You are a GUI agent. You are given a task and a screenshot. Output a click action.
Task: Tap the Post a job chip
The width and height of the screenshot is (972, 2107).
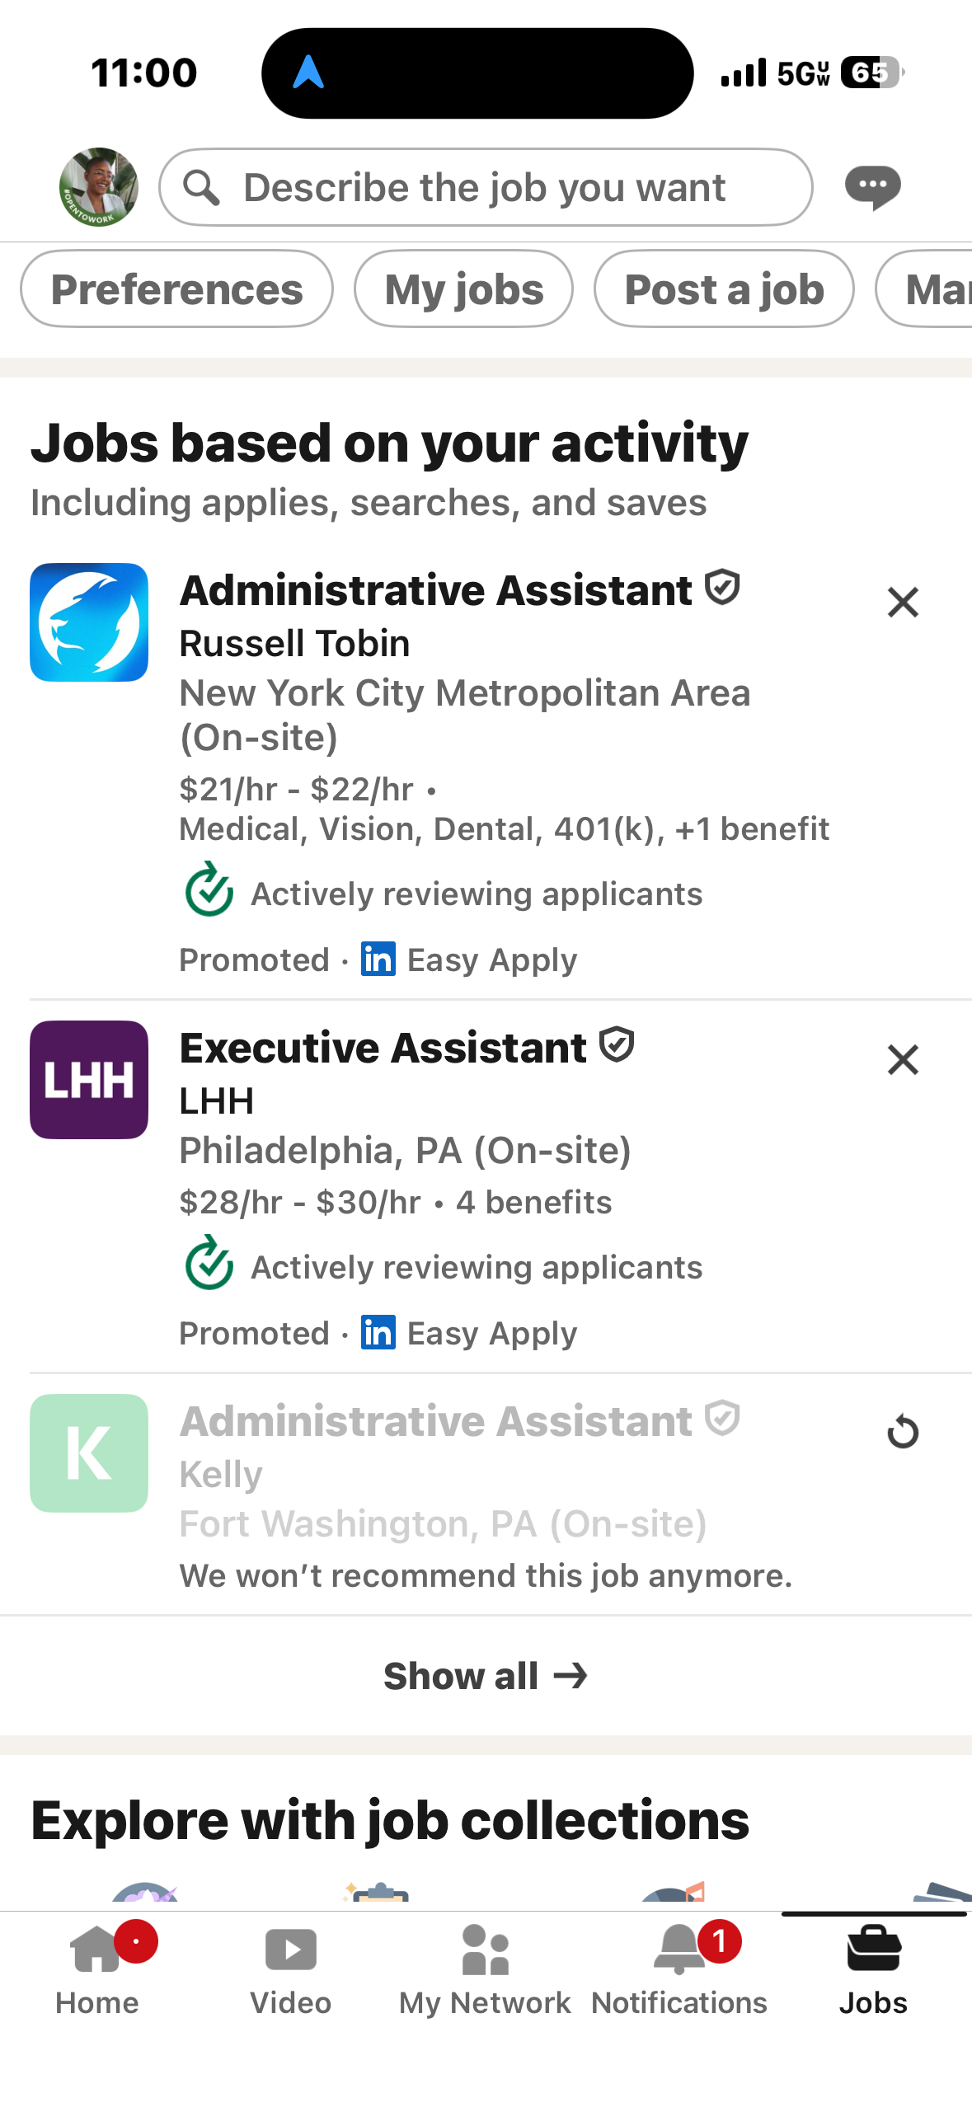point(724,289)
